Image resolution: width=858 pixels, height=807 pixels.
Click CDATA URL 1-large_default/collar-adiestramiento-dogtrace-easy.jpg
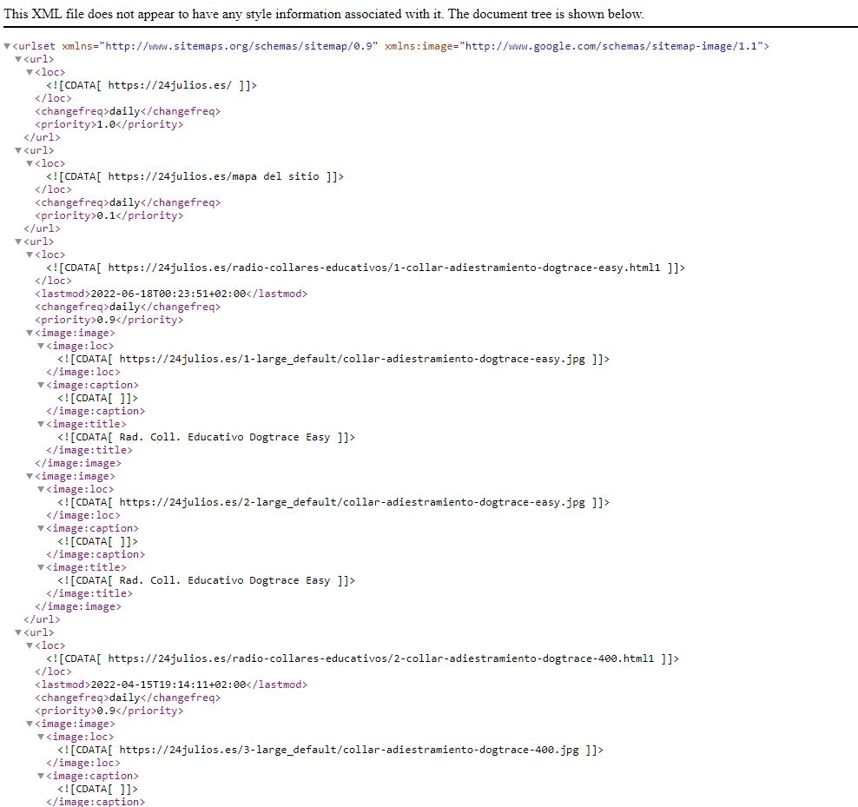click(333, 359)
